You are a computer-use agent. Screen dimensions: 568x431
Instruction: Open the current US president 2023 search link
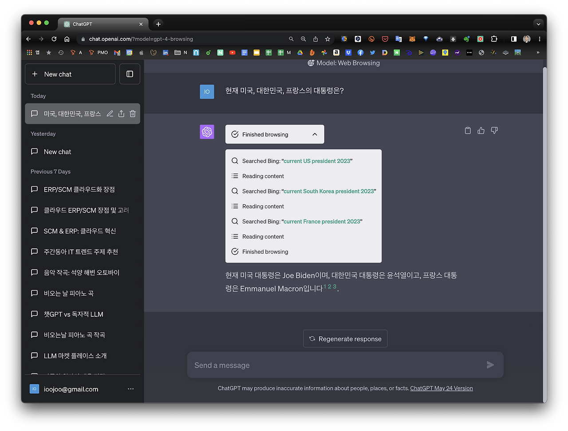click(x=317, y=161)
